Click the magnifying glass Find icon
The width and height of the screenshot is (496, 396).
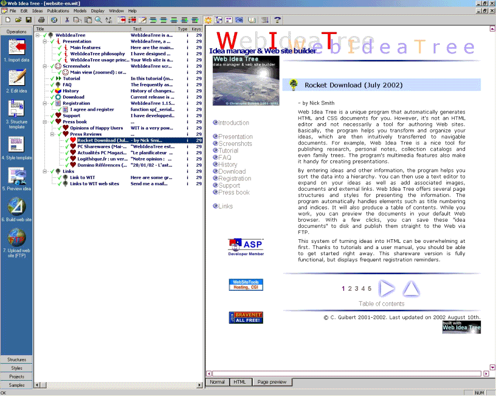coord(98,20)
